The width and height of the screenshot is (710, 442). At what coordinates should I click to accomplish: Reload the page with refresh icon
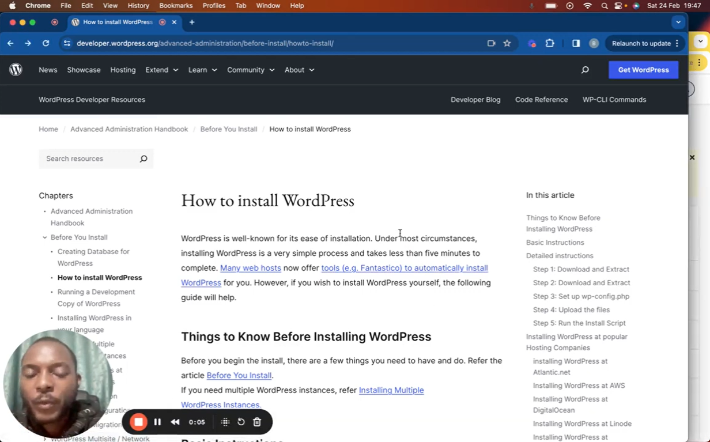click(46, 43)
